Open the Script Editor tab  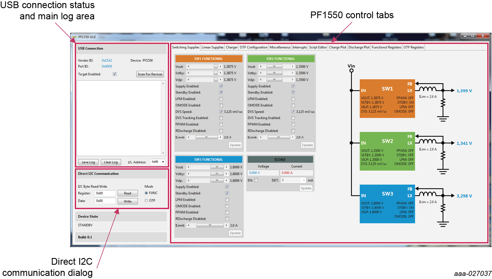318,47
